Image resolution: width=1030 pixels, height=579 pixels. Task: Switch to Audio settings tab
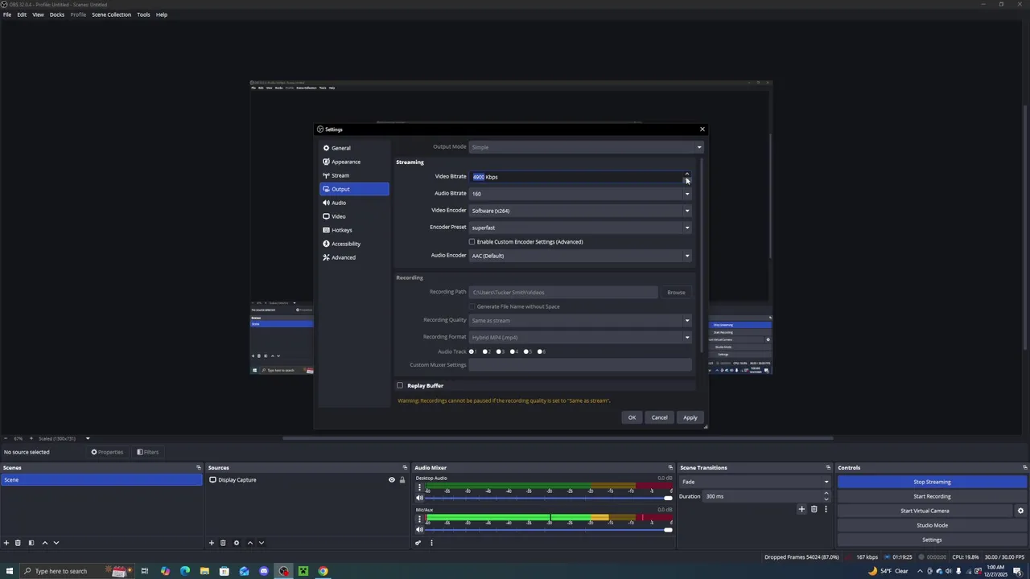[x=354, y=203]
